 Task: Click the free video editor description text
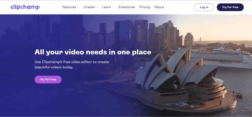click(x=72, y=64)
